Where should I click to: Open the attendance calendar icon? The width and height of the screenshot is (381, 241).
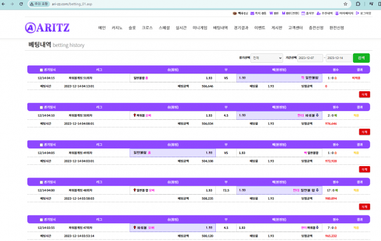[303, 13]
